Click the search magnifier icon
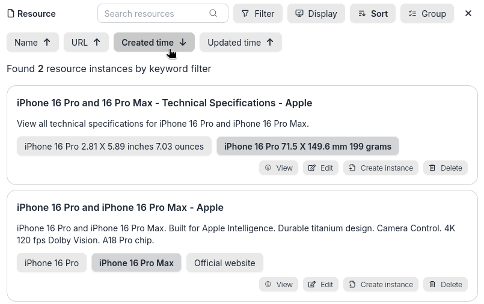484x304 pixels. pos(213,13)
